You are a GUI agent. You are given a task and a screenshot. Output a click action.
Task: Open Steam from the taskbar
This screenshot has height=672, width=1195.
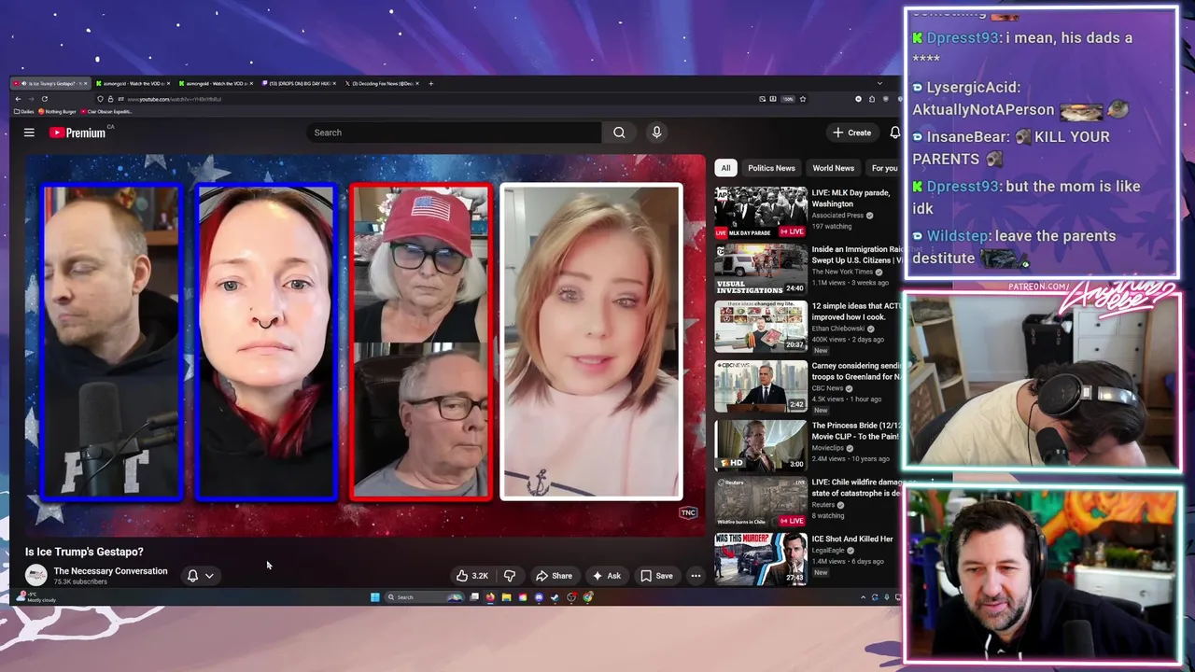click(x=555, y=597)
